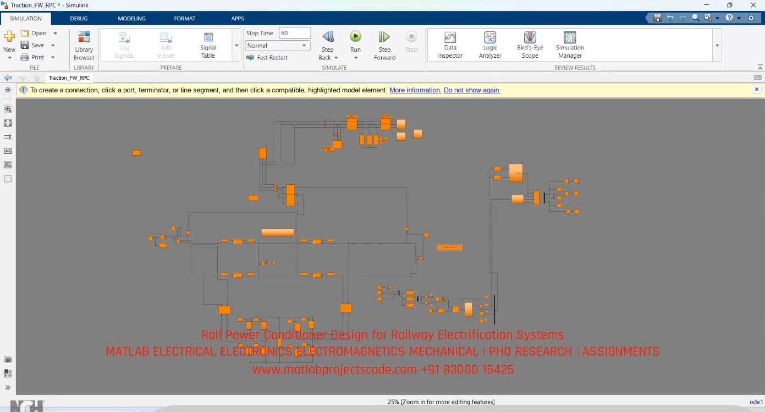Click the magnifier search icon in title toolbar
Screen dimensions: 765x412
(x=696, y=18)
